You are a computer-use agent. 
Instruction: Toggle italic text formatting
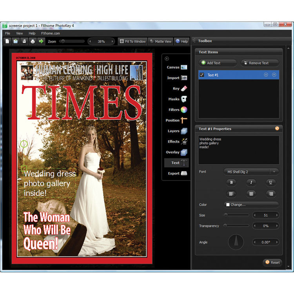tap(251, 182)
